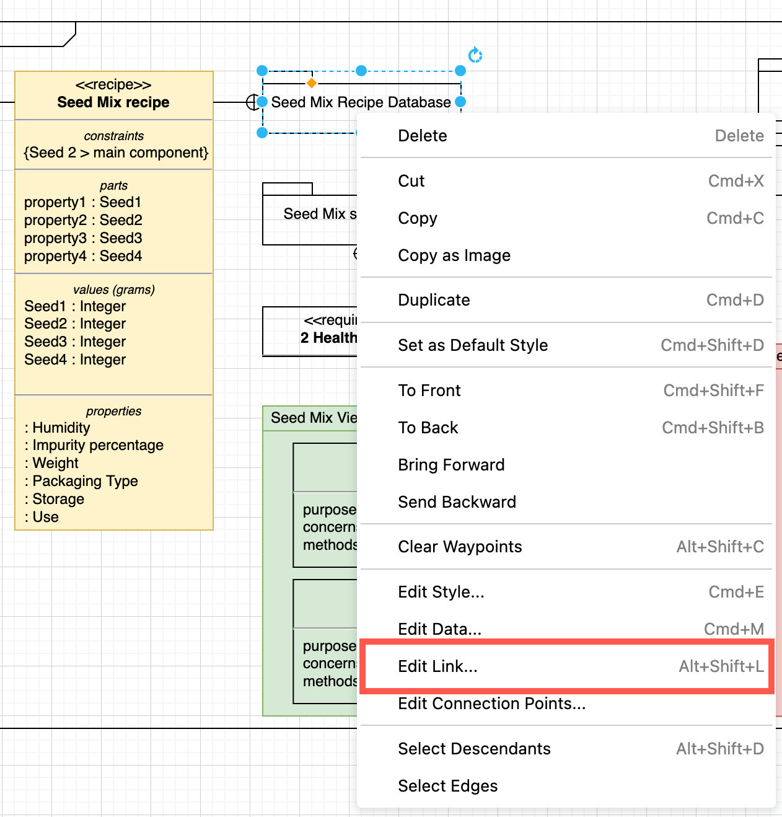Click Clear Waypoints
Image resolution: width=782 pixels, height=817 pixels.
(x=460, y=546)
